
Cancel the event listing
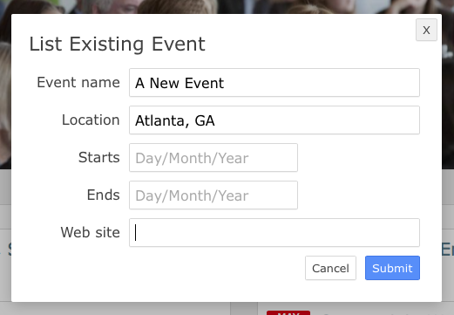(330, 268)
